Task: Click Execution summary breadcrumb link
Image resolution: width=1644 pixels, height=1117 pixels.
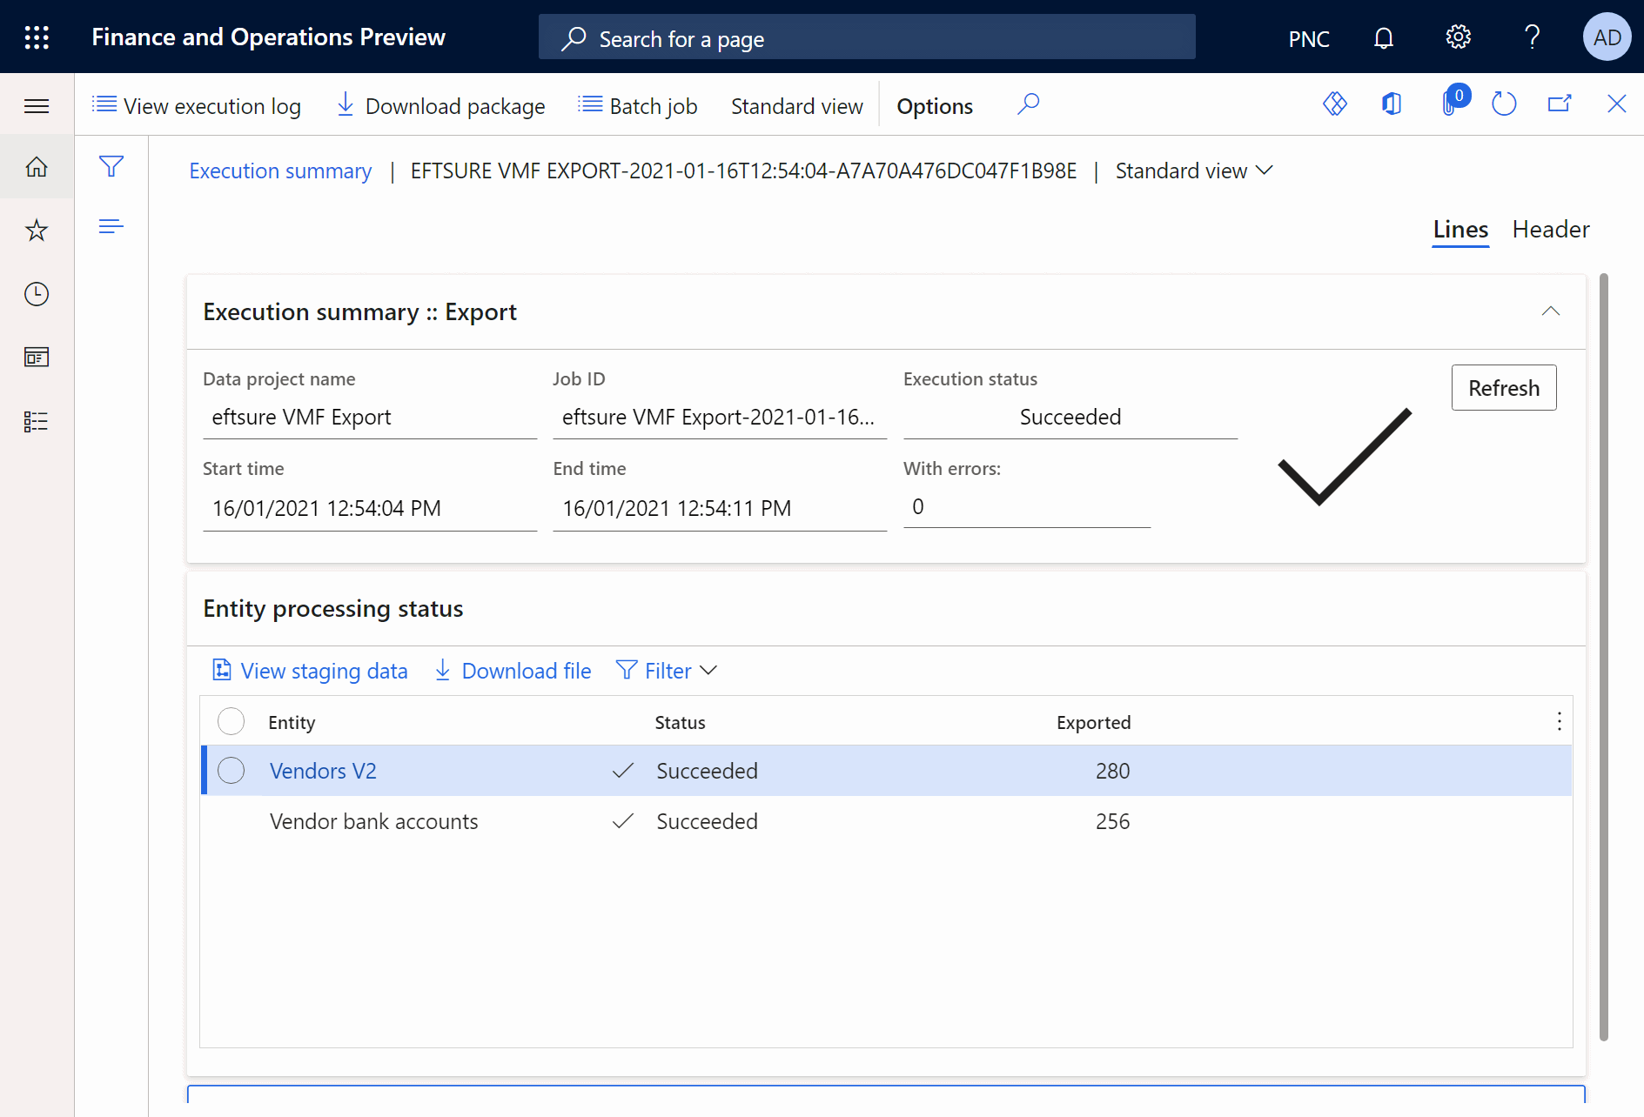Action: click(x=280, y=171)
